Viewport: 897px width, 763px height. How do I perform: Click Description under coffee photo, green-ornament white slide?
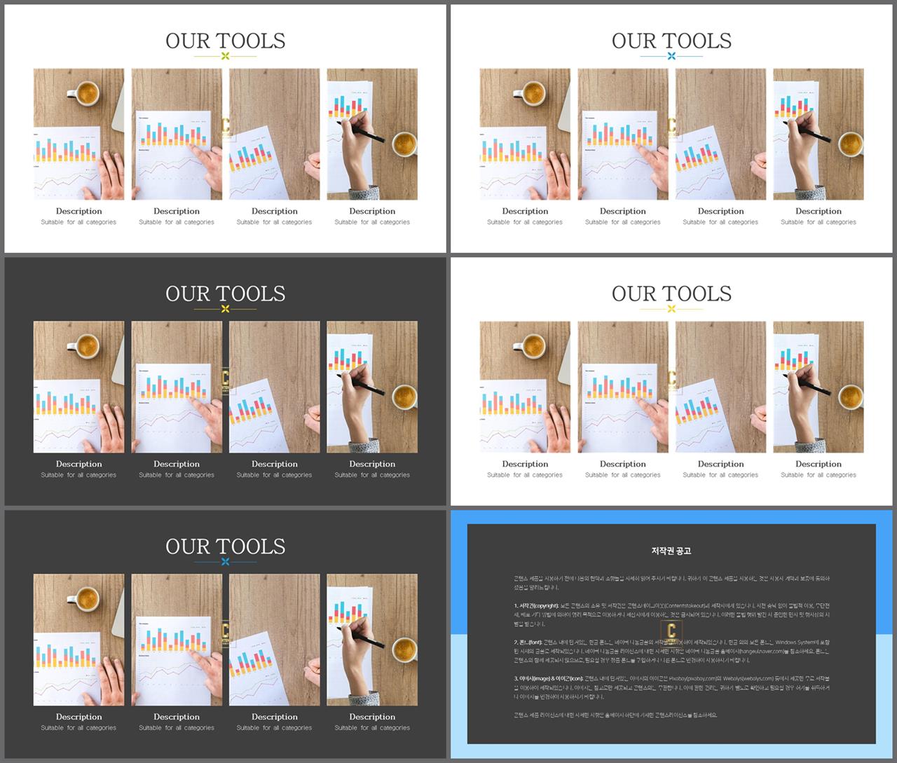78,211
